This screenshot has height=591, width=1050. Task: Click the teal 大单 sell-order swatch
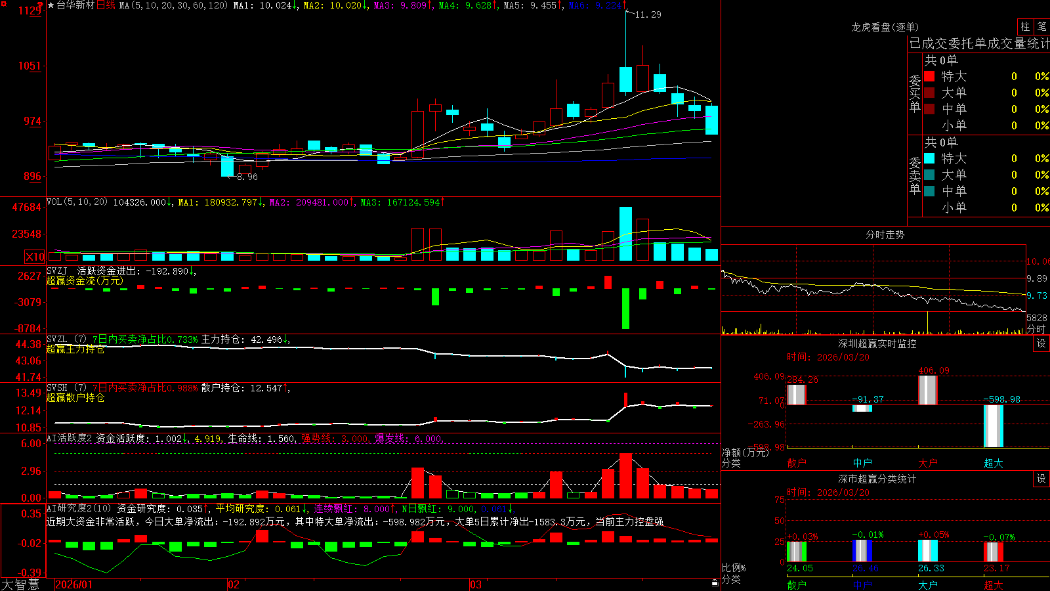pyautogui.click(x=929, y=175)
